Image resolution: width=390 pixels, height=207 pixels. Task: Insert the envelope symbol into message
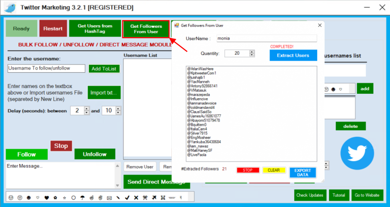coord(109,198)
